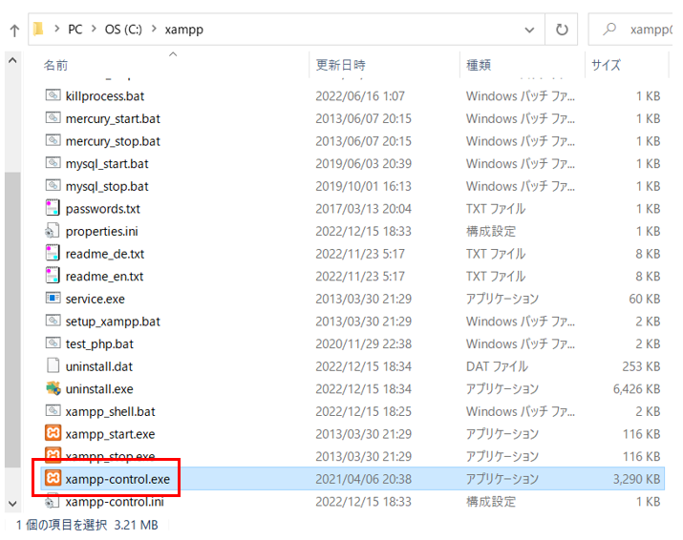Click the xampp_start.exe icon

[x=53, y=434]
